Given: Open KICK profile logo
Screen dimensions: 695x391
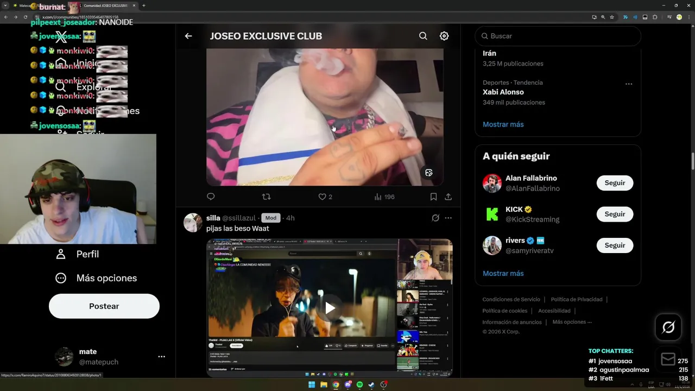Looking at the screenshot, I should click(492, 214).
